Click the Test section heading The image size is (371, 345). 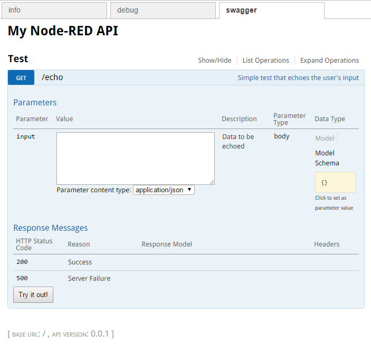(x=18, y=59)
